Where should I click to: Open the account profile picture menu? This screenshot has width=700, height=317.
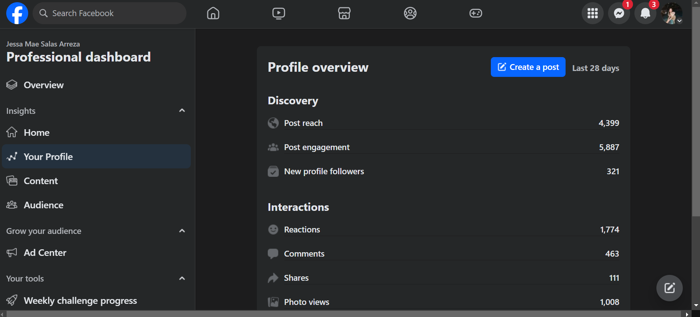click(671, 13)
